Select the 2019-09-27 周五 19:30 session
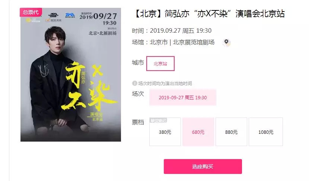Image resolution: width=309 pixels, height=181 pixels. pyautogui.click(x=183, y=98)
